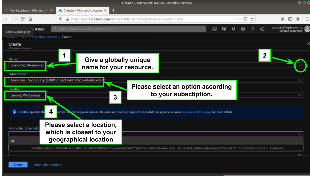This screenshot has width=310, height=176.
Task: Open See service status page link
Action: click(197, 112)
